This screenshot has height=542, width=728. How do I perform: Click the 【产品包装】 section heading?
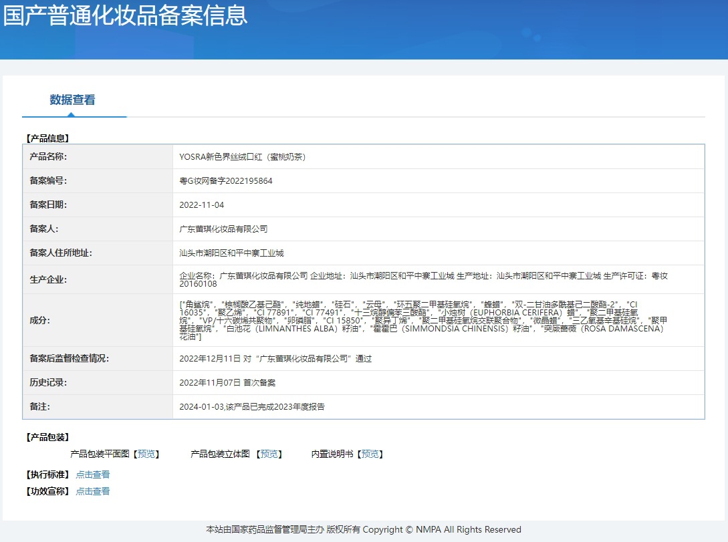[x=47, y=438]
